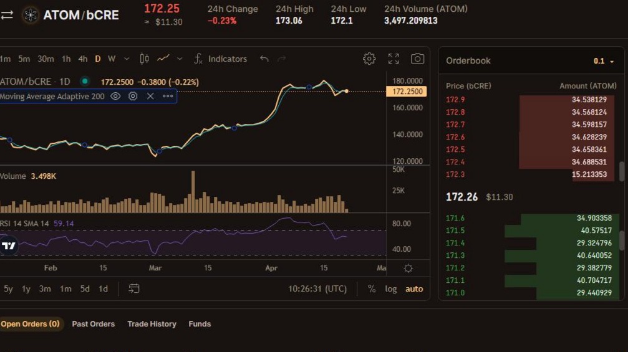Click the 172.2500 price label on axis
This screenshot has width=628, height=352.
pyautogui.click(x=407, y=92)
